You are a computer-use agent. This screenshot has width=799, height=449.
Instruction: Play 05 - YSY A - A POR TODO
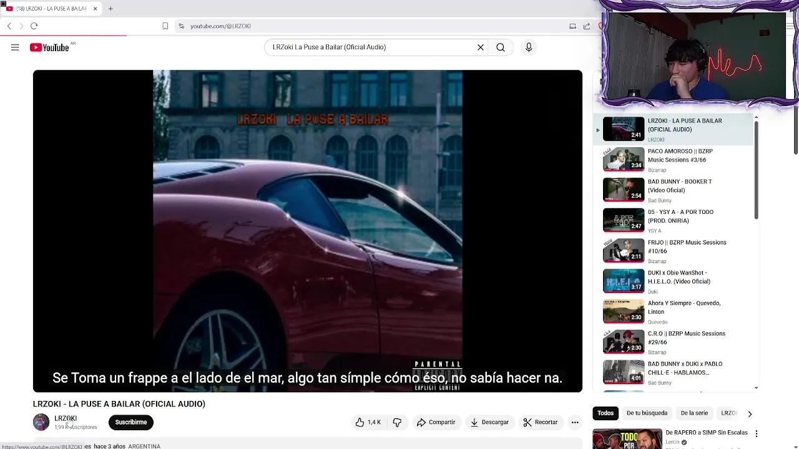pyautogui.click(x=673, y=221)
